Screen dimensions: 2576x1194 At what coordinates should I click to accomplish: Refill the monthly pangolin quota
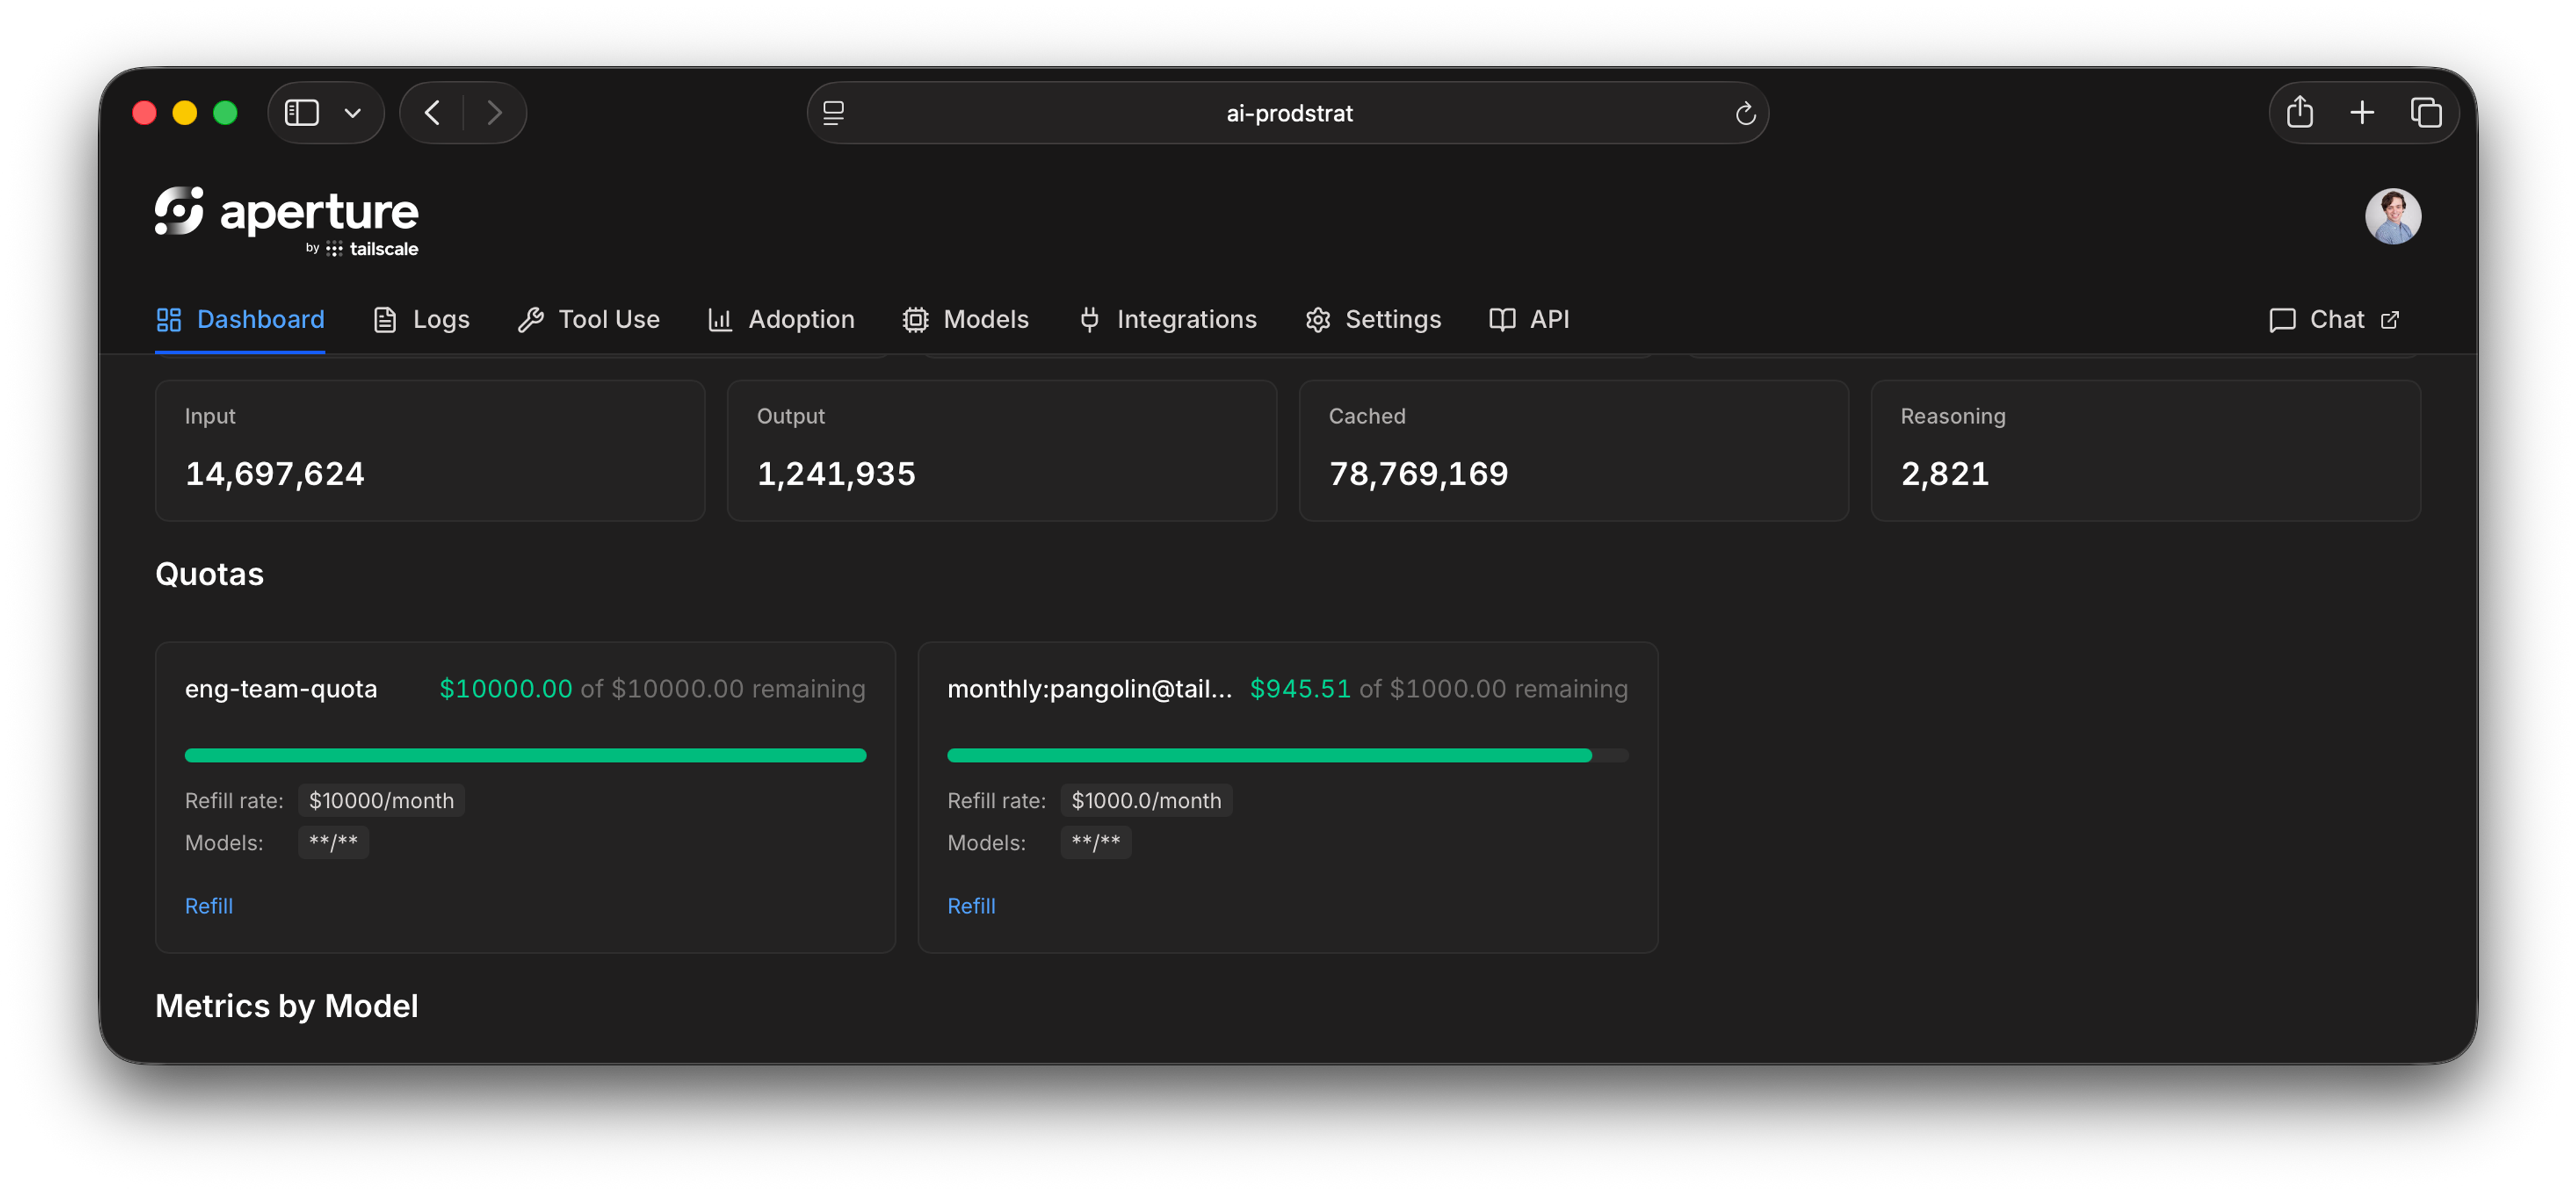[971, 905]
